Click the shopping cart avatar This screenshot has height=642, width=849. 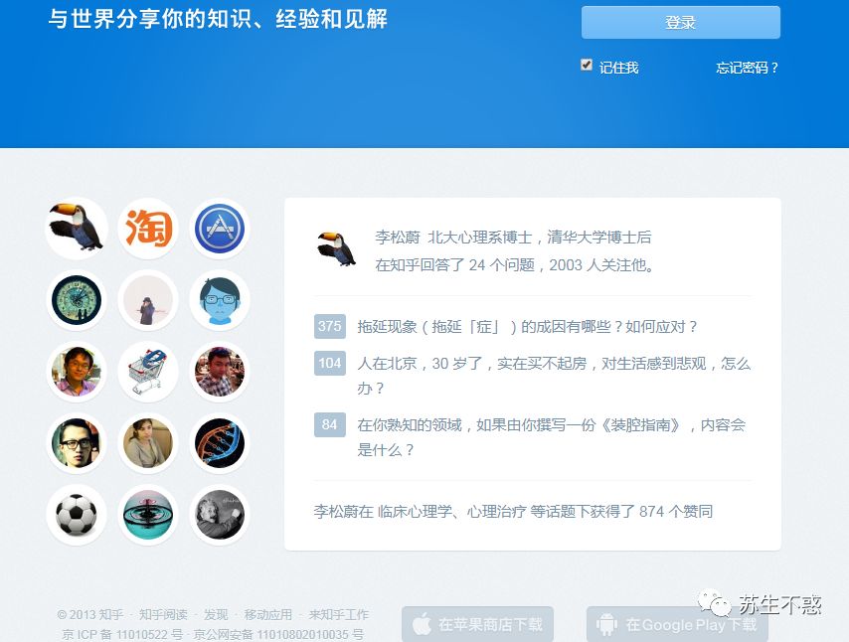click(x=148, y=372)
